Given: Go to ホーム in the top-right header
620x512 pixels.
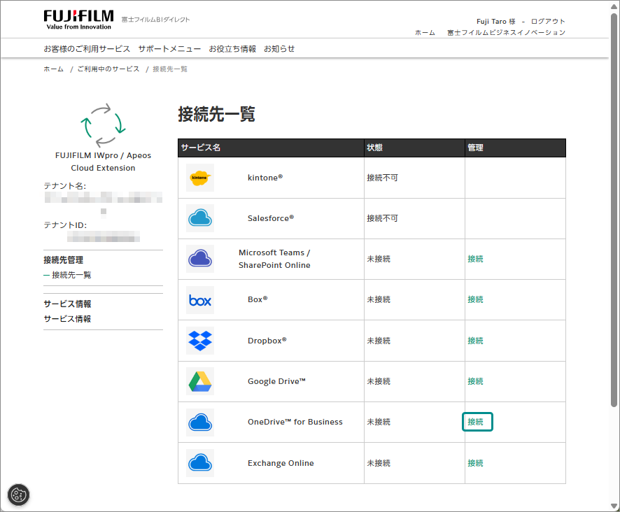Looking at the screenshot, I should tap(425, 32).
